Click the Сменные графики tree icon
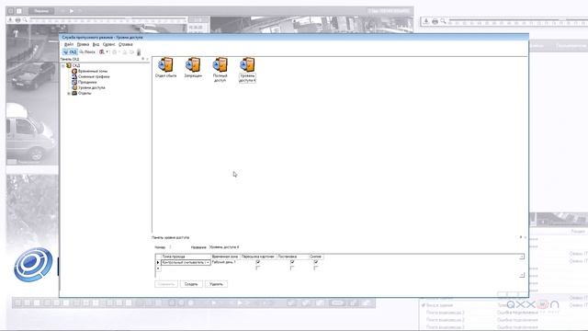This screenshot has height=331, width=588. coord(74,76)
